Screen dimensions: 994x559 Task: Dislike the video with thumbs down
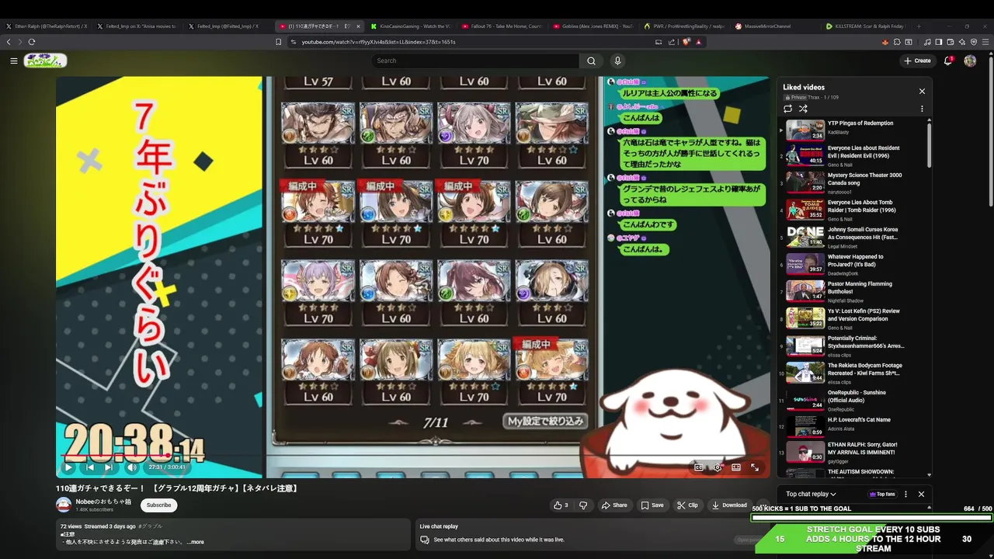click(x=583, y=505)
